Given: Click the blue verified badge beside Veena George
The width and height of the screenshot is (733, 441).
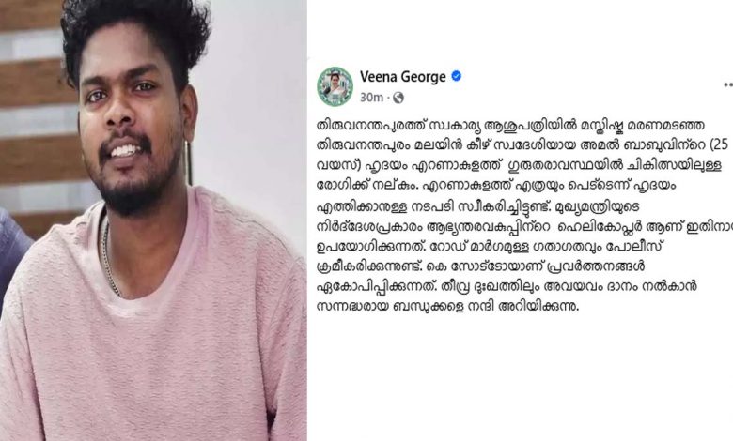Looking at the screenshot, I should [456, 76].
